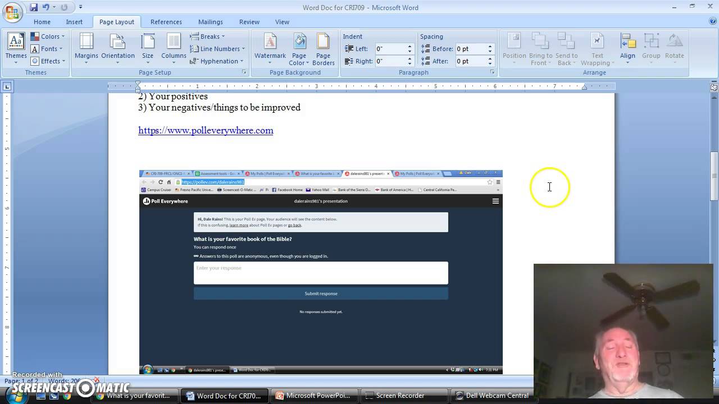Expand the theme Colors dropdown
This screenshot has width=719, height=404.
coord(48,36)
